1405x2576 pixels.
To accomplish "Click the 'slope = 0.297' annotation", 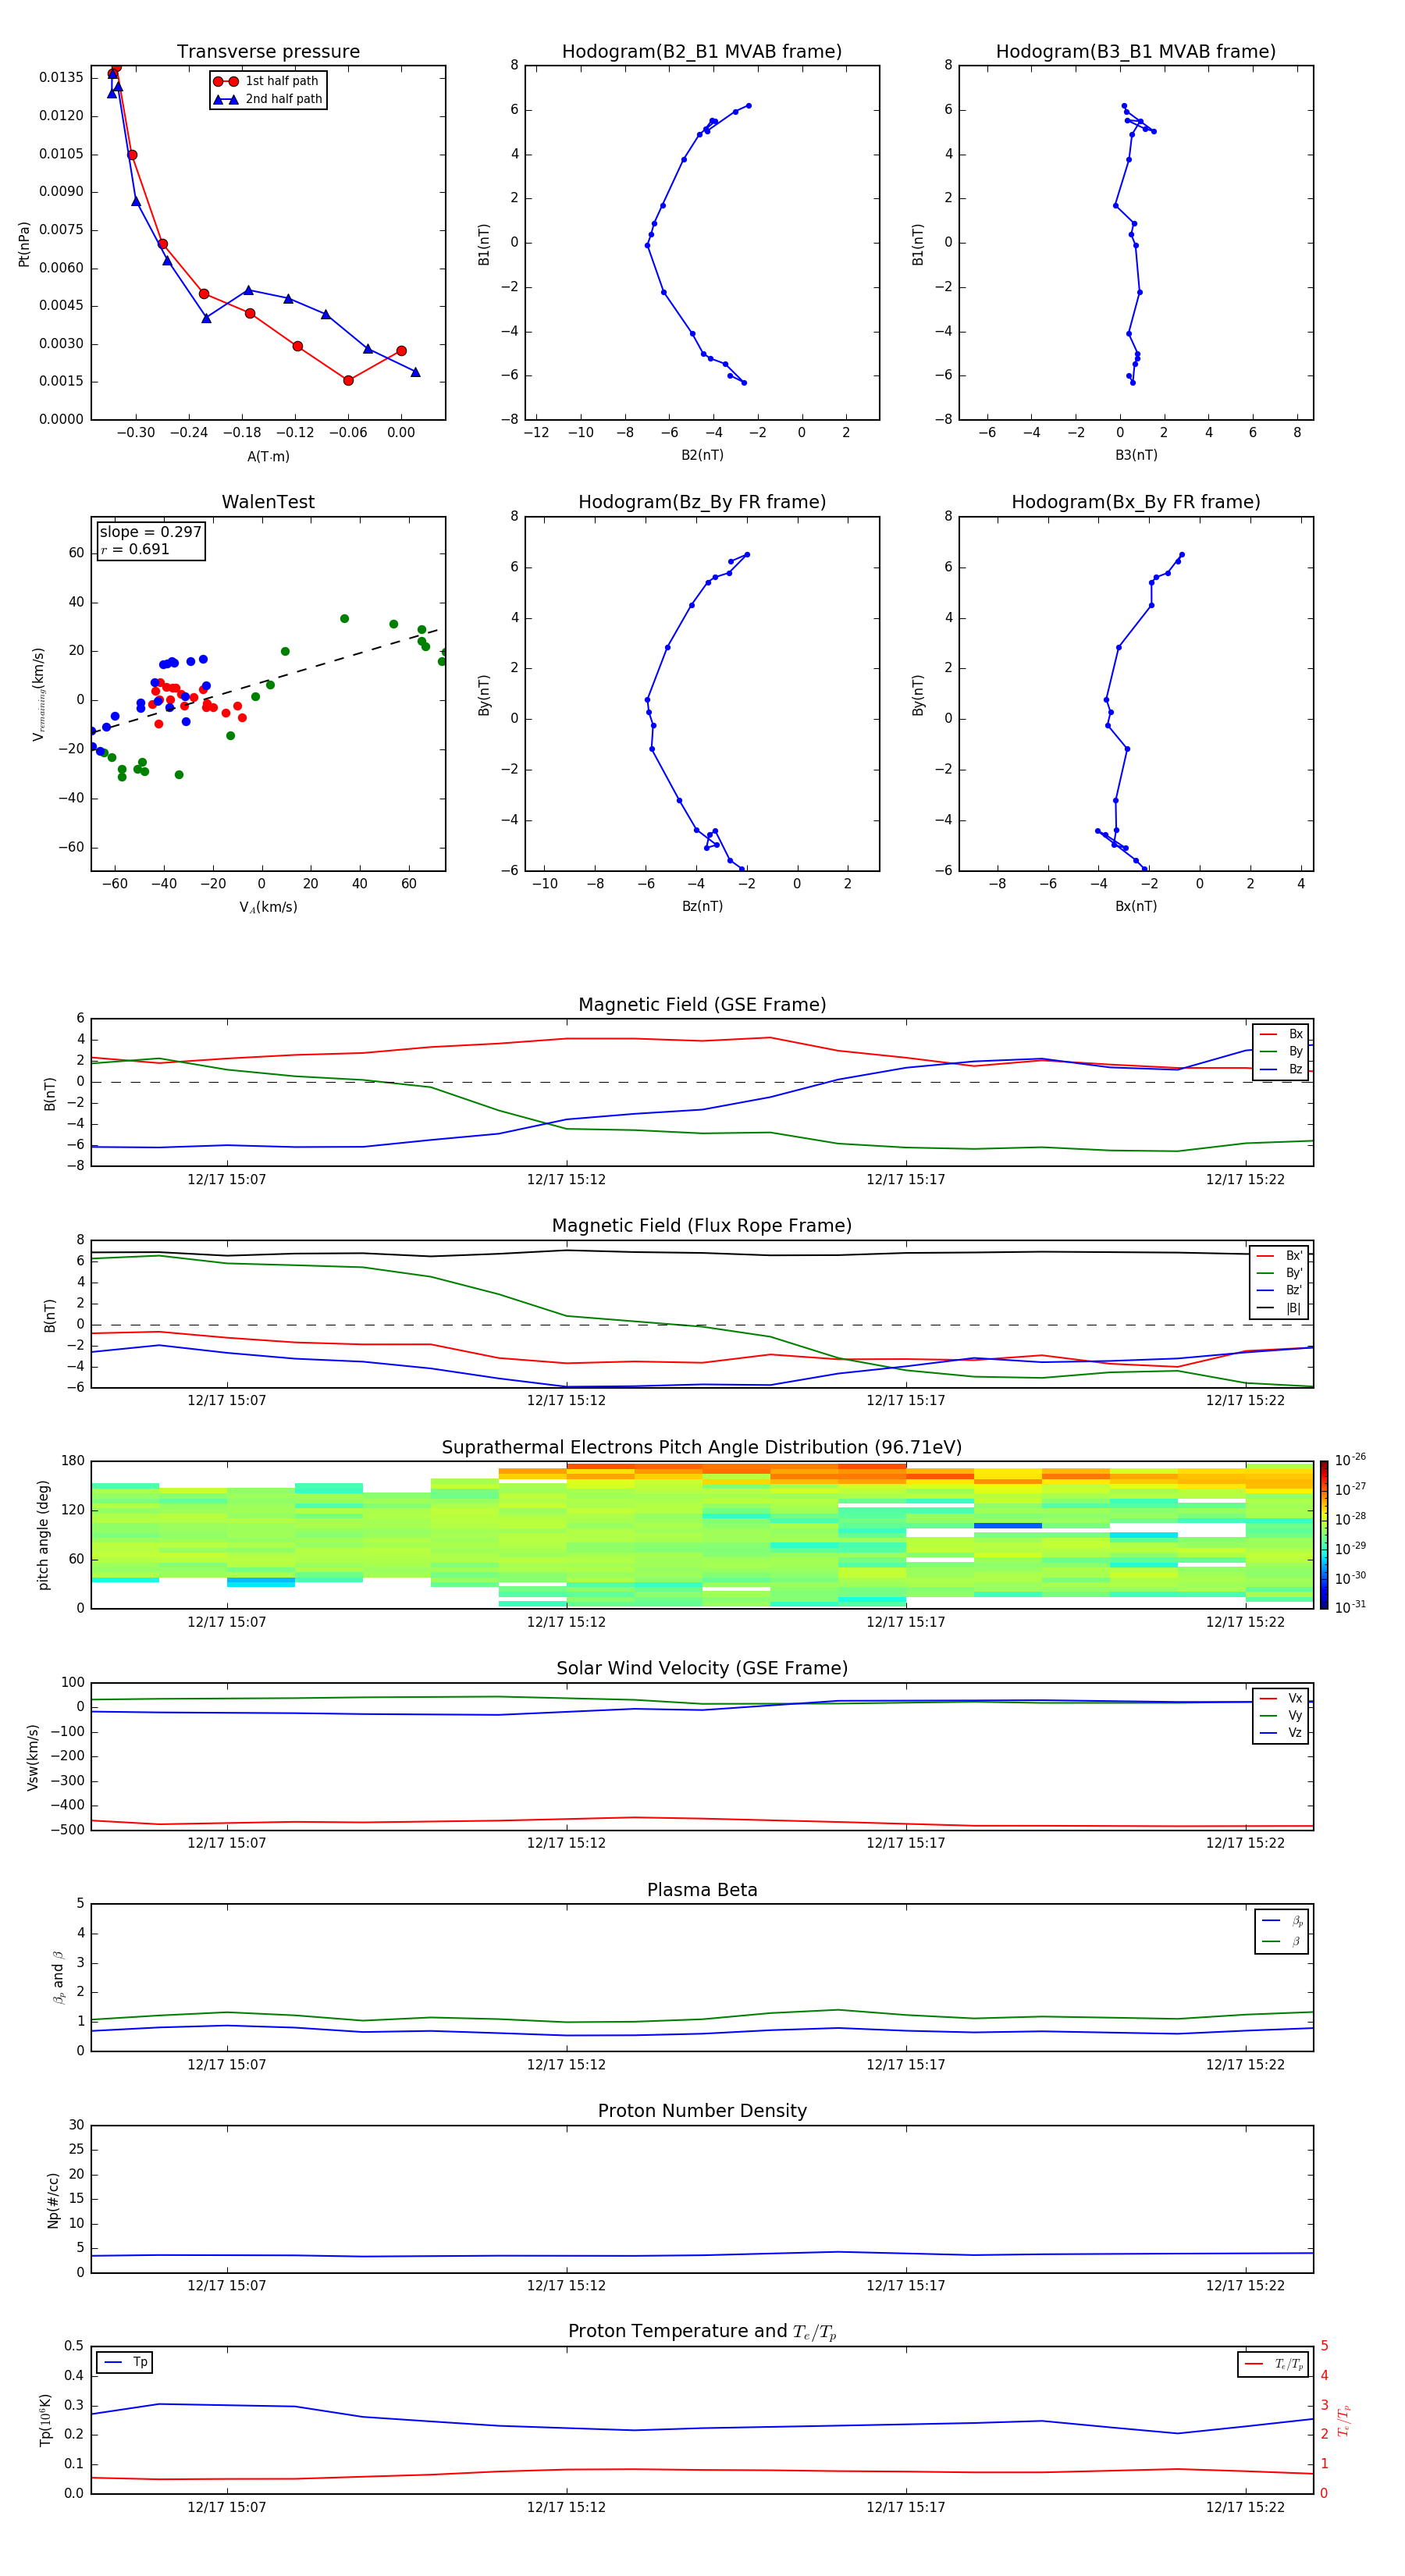I will click(150, 532).
